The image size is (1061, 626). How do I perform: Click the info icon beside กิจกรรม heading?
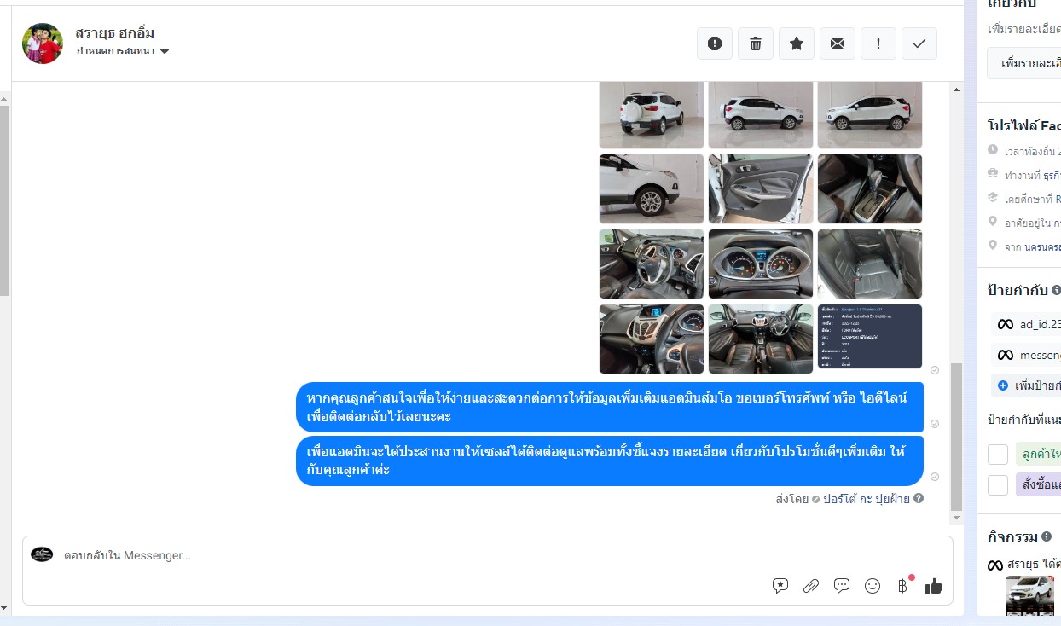pos(1047,536)
